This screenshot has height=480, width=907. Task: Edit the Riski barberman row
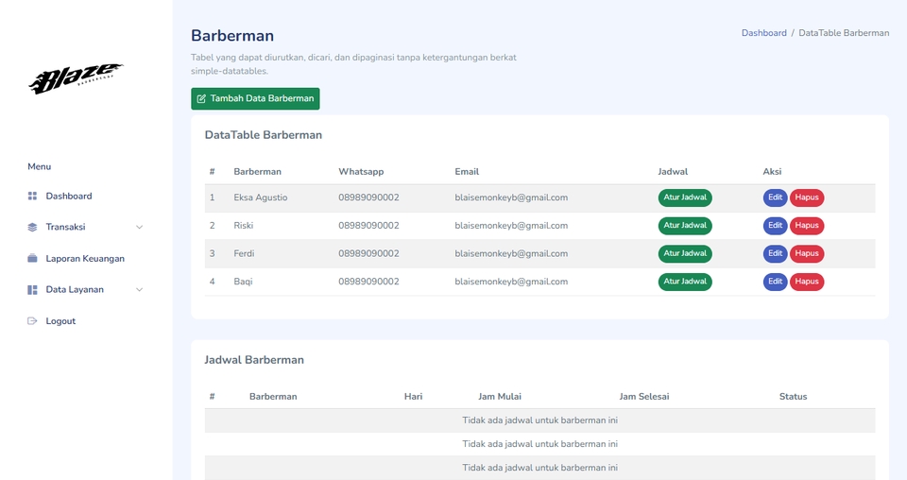(775, 226)
